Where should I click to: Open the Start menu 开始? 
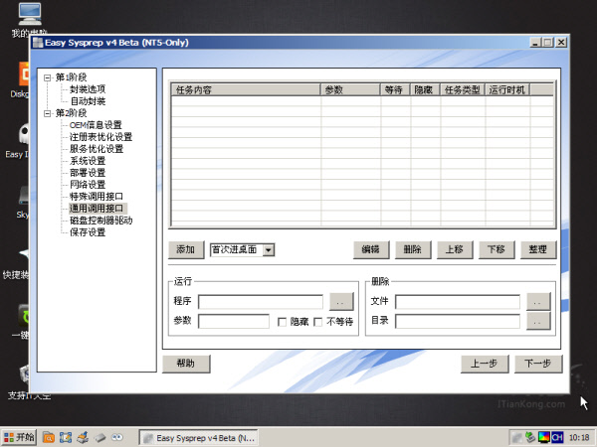(x=19, y=437)
